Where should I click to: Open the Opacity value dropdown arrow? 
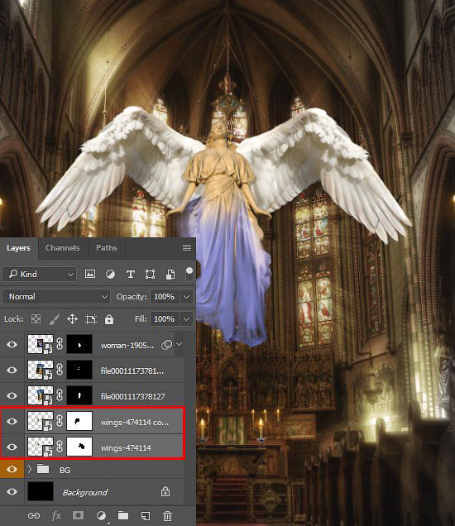coord(187,297)
